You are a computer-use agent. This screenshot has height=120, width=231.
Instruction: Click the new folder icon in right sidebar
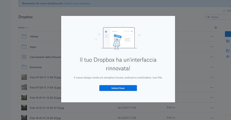(x=228, y=51)
